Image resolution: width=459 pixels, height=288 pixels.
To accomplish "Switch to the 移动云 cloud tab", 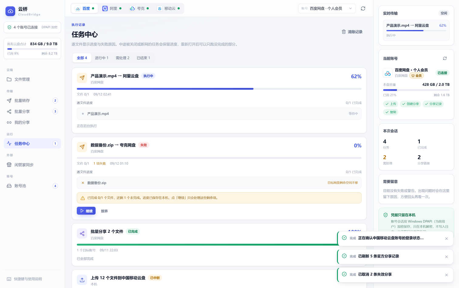I will (168, 8).
